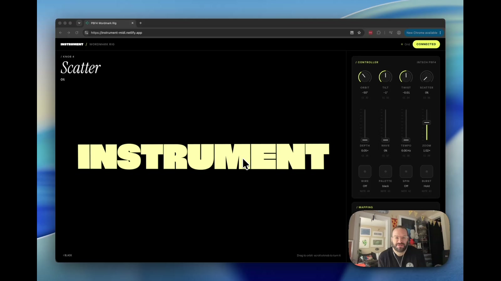Click the CONNECTED status button
This screenshot has width=501, height=281.
tap(426, 44)
